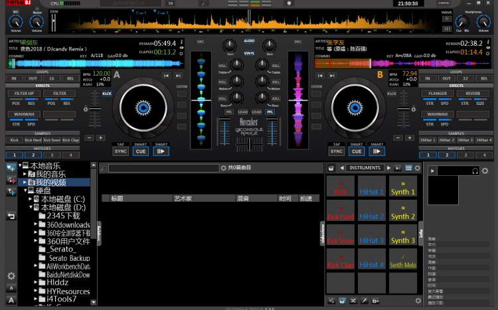This screenshot has height=310, width=498.
Task: Open the INSTRUMENTS sampler bank dropdown
Action: (365, 168)
